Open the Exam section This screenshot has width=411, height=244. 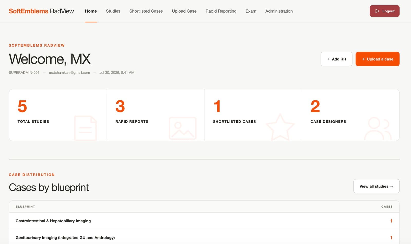coord(251,11)
